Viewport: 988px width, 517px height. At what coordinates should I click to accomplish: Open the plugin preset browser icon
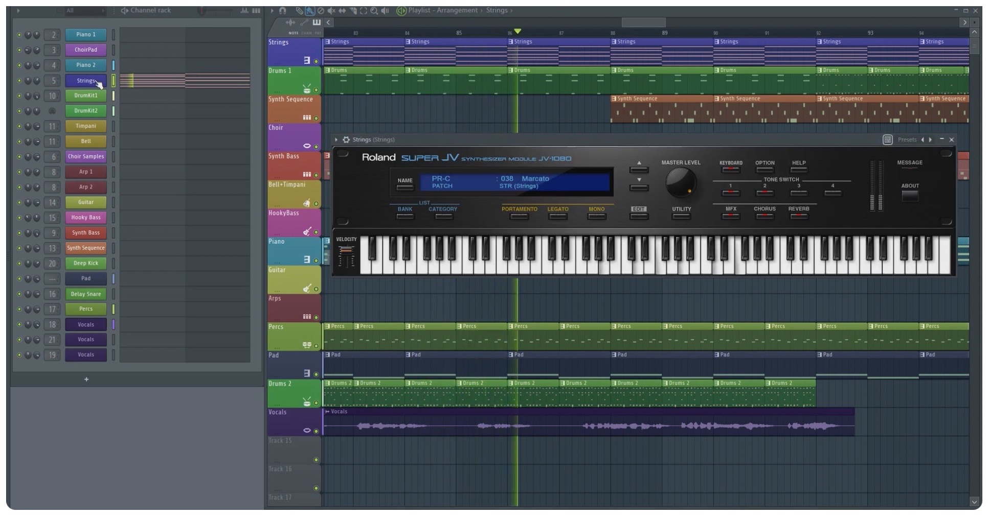click(888, 139)
